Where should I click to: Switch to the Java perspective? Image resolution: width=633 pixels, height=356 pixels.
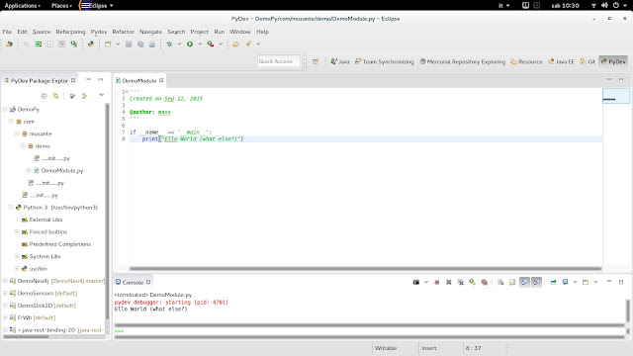[x=340, y=61]
